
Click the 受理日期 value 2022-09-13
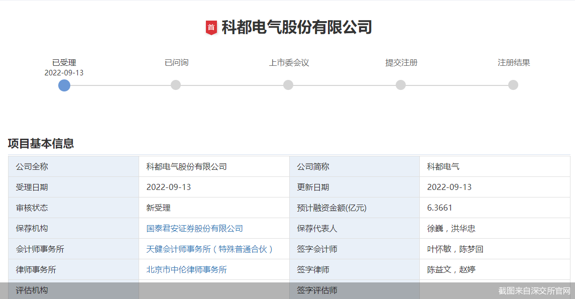pyautogui.click(x=169, y=187)
